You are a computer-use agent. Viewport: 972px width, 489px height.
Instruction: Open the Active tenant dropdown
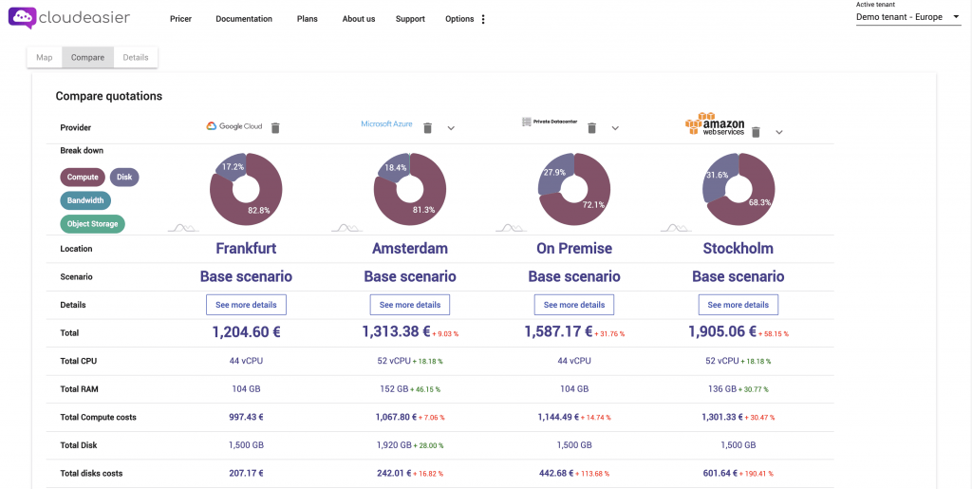(908, 17)
